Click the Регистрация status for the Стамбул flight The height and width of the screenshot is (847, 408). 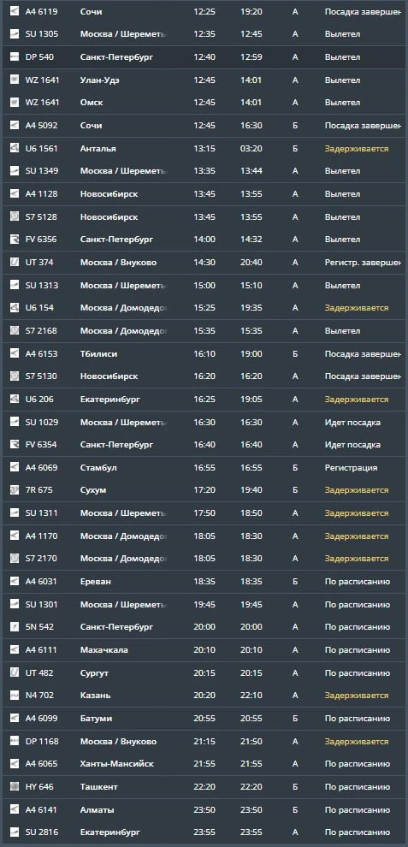[352, 468]
